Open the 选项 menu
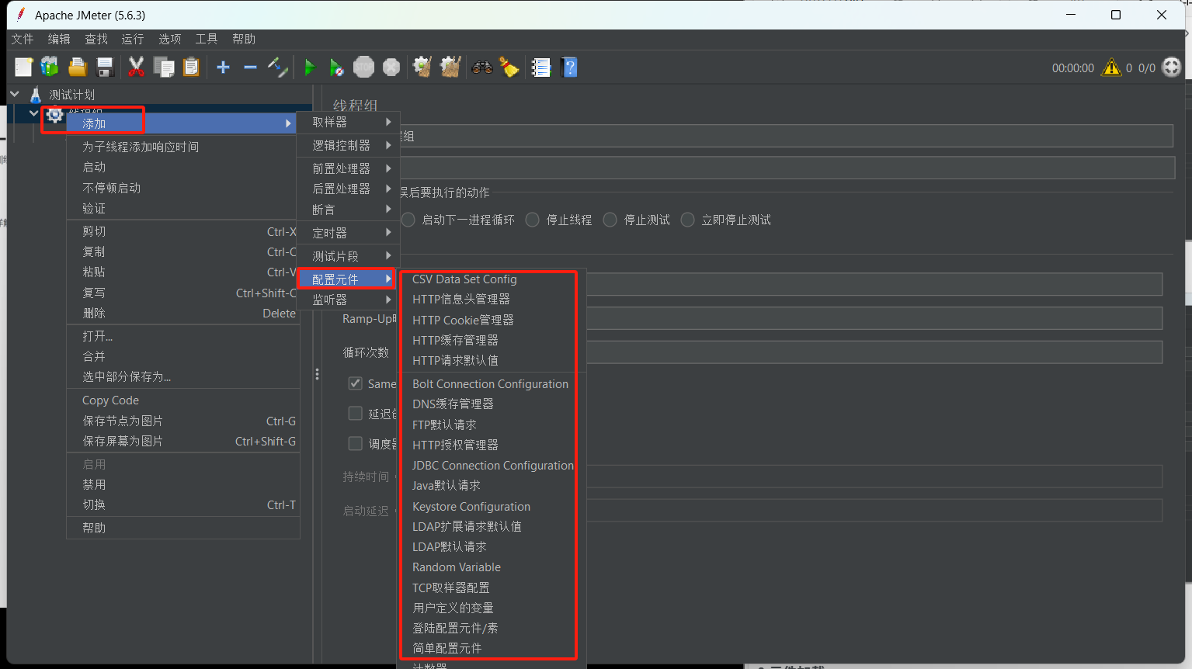 point(170,39)
